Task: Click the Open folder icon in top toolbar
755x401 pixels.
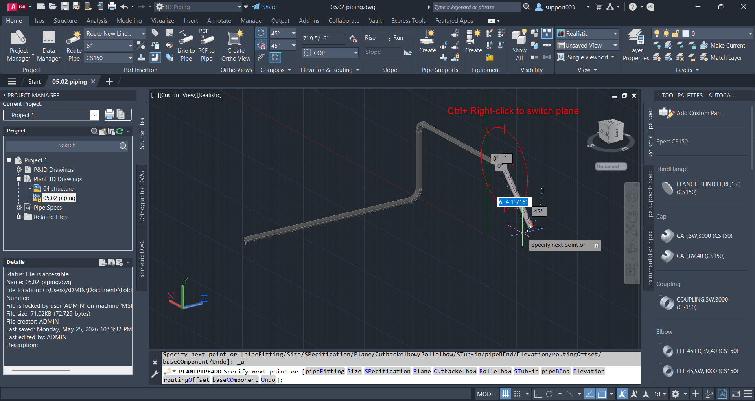Action: [x=53, y=7]
